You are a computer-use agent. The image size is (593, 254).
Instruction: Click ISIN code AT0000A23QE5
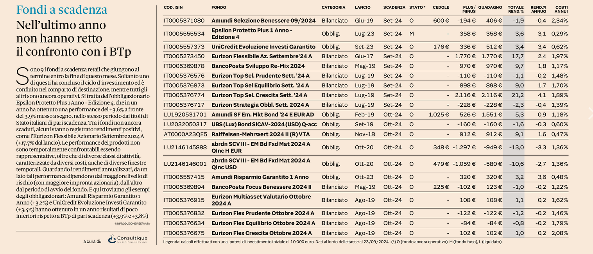coord(185,134)
